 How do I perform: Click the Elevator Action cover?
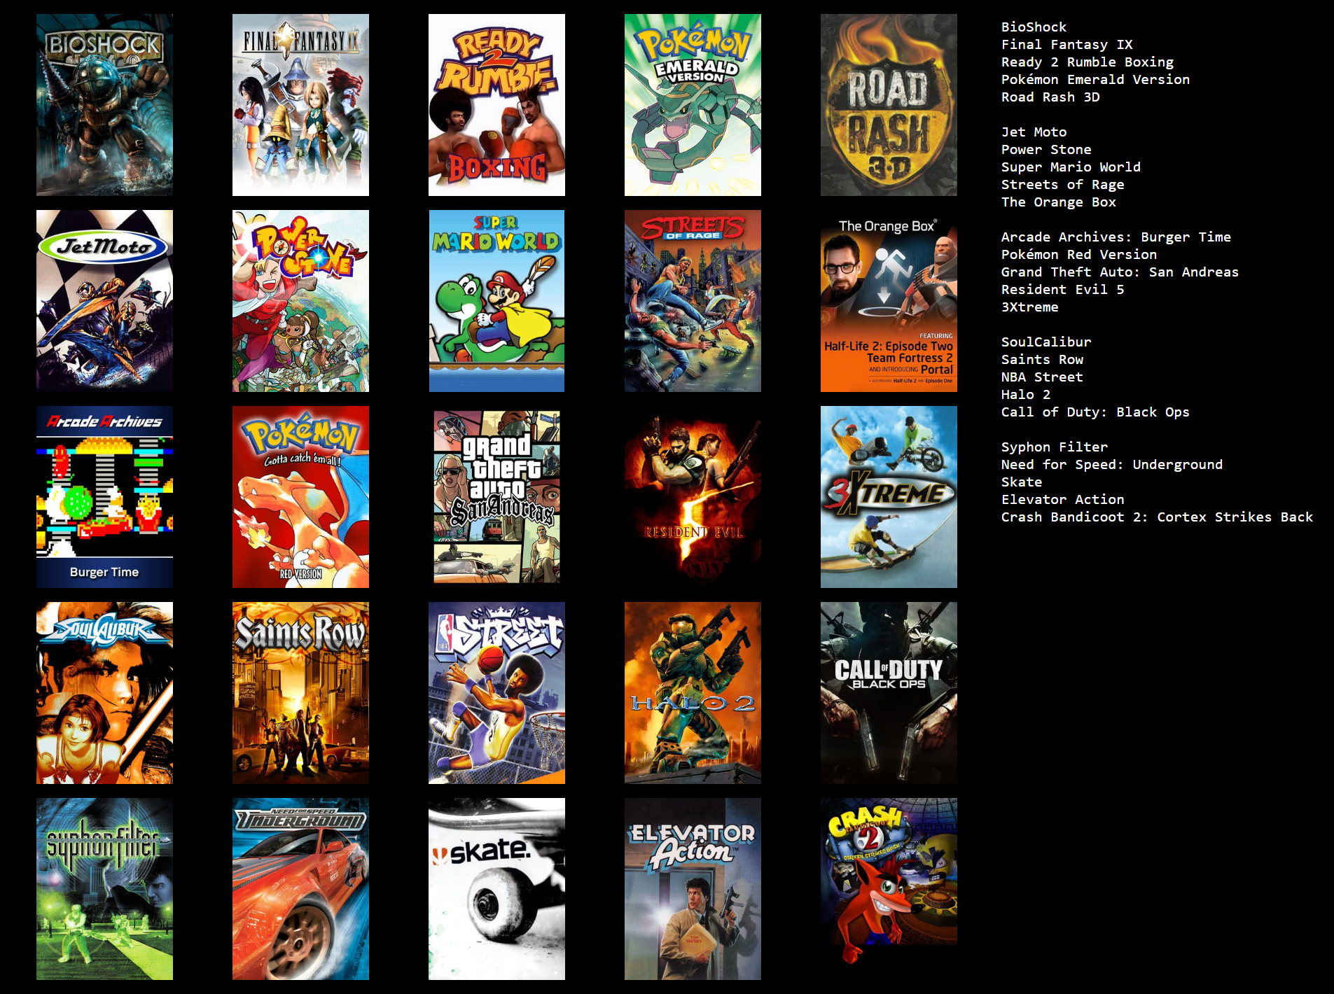(693, 889)
